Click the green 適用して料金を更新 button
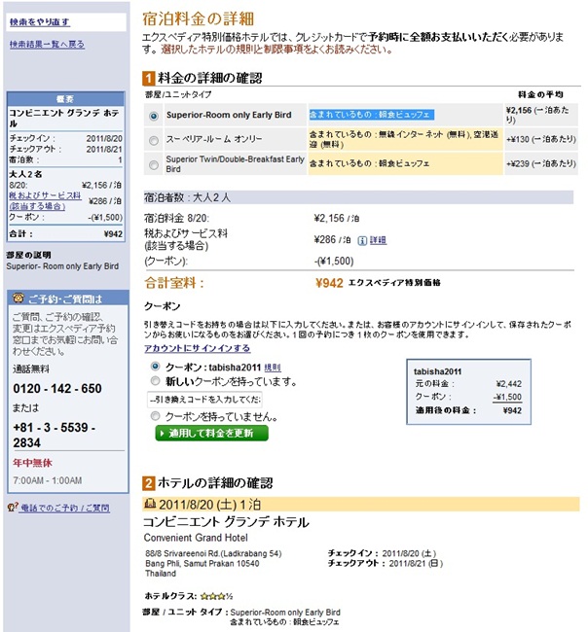The width and height of the screenshot is (588, 632). [211, 434]
